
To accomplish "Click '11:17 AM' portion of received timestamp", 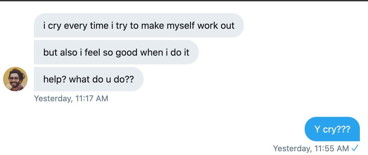I will (92, 99).
